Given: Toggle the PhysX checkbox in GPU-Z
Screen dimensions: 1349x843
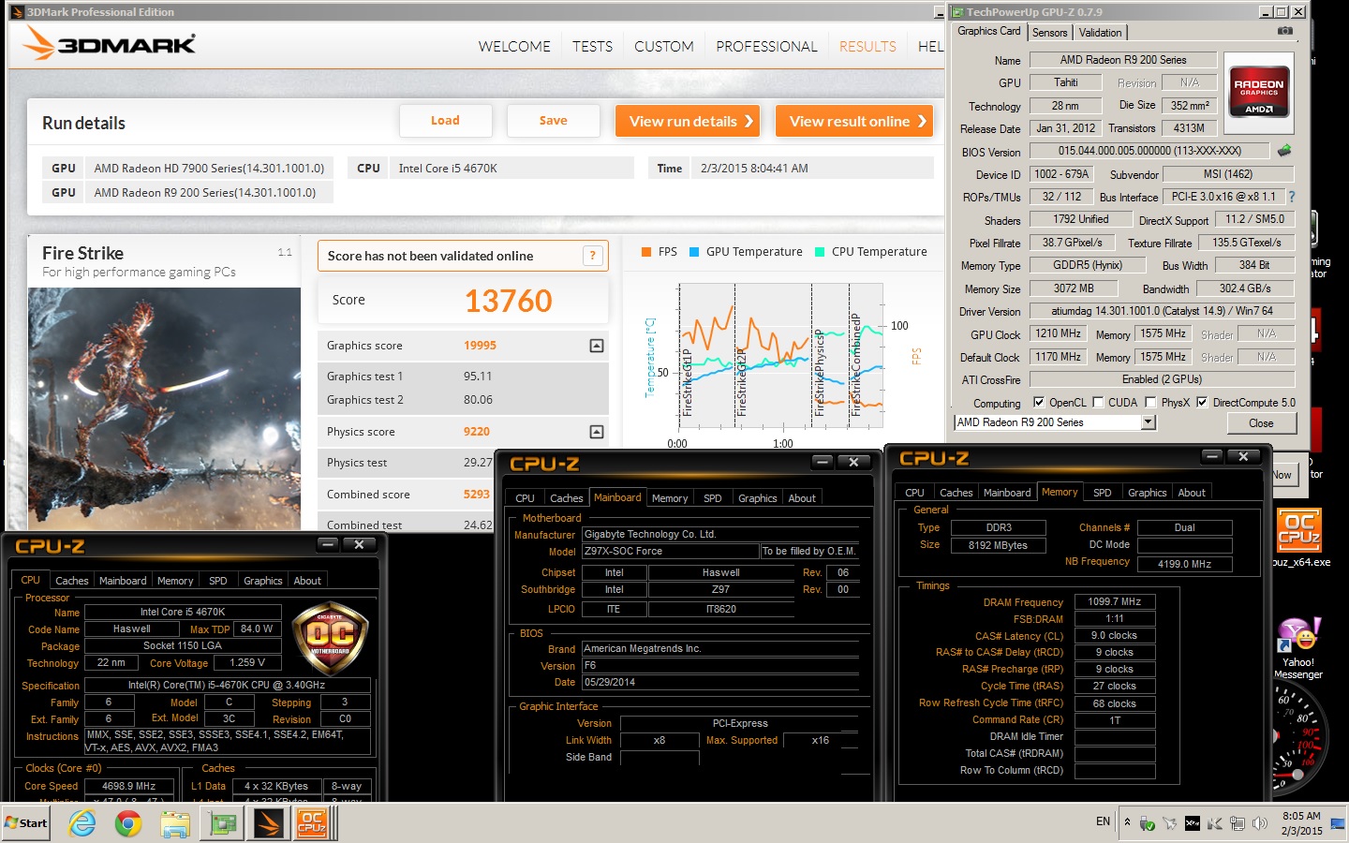Looking at the screenshot, I should coord(1150,402).
